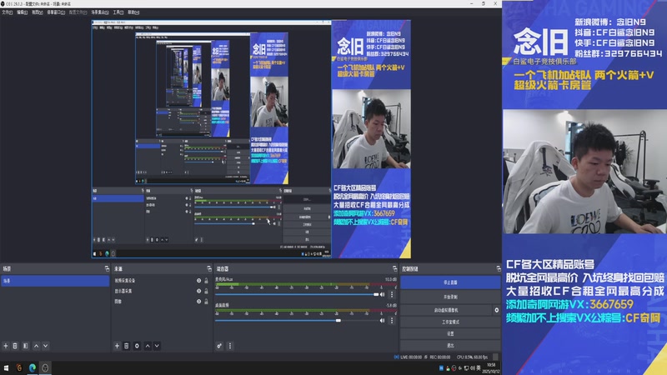This screenshot has height=375, width=667.
Task: Open source properties gear in 来源 panel toolbar
Action: coord(137,346)
